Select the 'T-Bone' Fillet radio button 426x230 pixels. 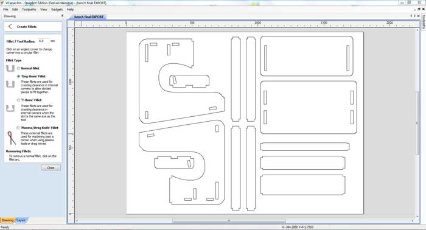point(18,100)
